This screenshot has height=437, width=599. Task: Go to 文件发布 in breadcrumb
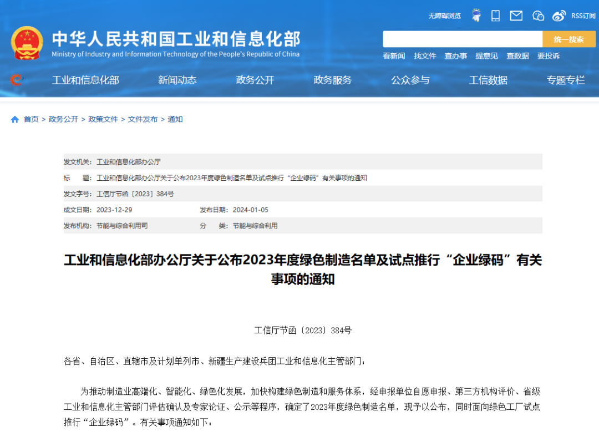[x=143, y=119]
